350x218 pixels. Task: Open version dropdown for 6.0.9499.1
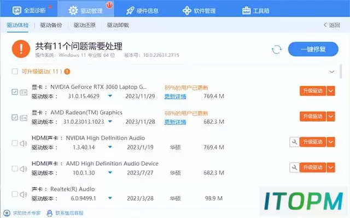point(110,198)
